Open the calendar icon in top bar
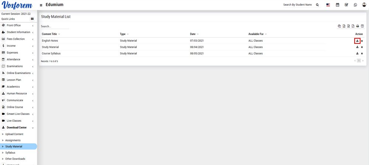 (x=337, y=5)
